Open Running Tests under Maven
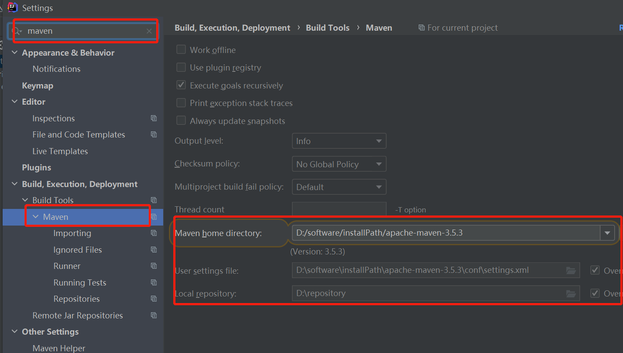The width and height of the screenshot is (623, 353). pos(80,283)
